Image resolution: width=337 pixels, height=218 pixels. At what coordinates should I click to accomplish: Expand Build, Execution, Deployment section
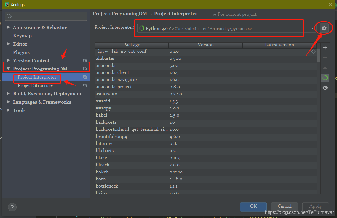click(8, 93)
